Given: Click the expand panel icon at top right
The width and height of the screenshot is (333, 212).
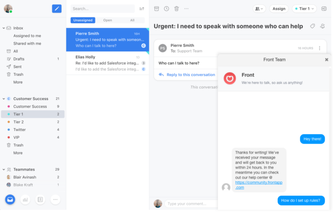Looking at the screenshot, I should click(324, 9).
